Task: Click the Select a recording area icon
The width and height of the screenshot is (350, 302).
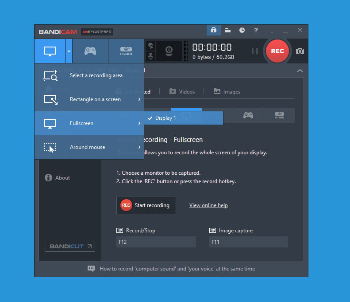Action: [x=50, y=76]
